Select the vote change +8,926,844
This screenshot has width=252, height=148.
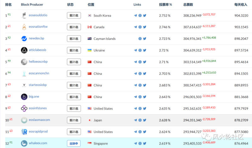(209, 61)
